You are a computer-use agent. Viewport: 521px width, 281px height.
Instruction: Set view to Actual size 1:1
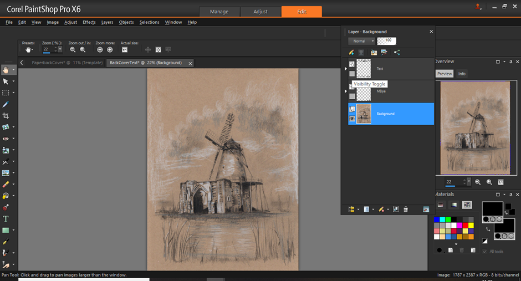tap(125, 50)
